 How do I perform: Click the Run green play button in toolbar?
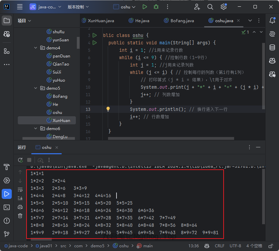click(x=145, y=7)
